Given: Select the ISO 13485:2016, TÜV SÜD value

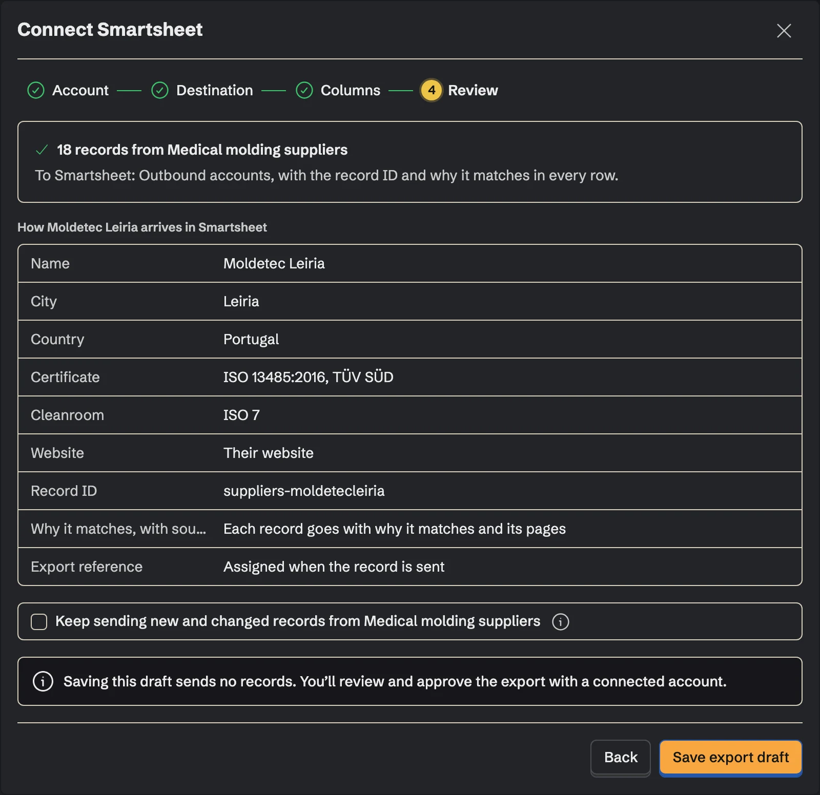Looking at the screenshot, I should (x=309, y=377).
